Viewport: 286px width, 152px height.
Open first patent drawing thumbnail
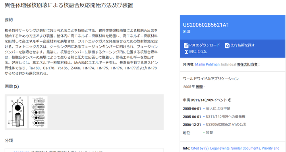coord(17,112)
